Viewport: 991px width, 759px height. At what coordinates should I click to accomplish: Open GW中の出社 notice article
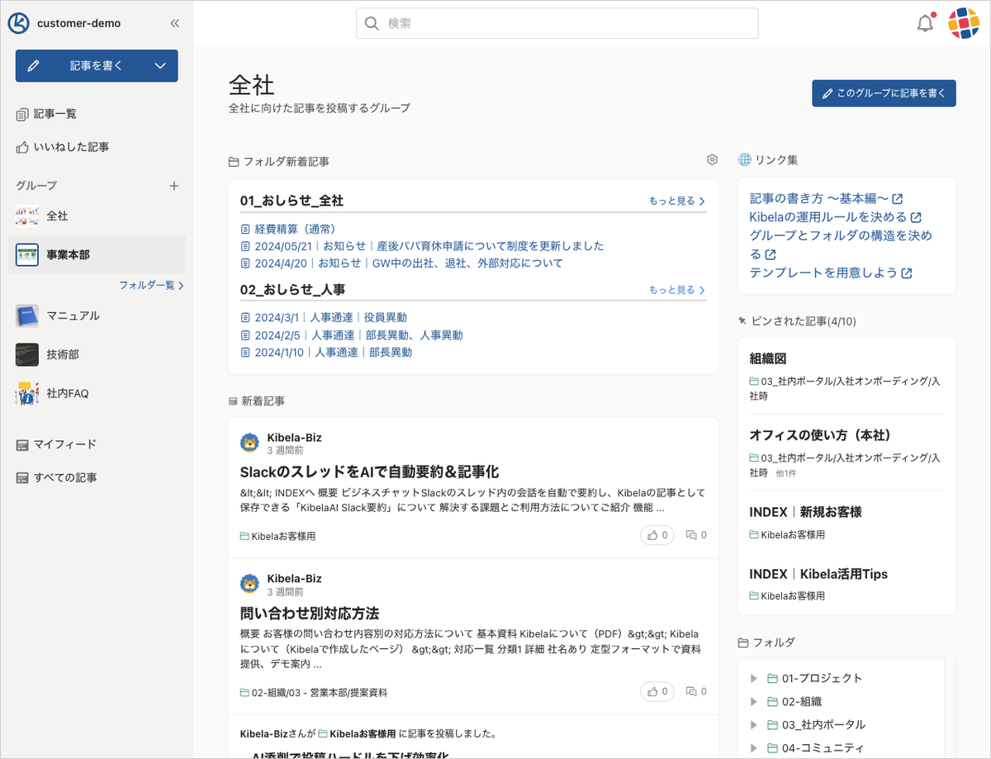[x=409, y=263]
